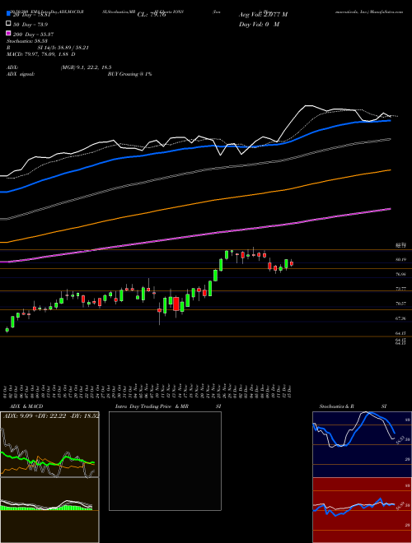Image resolution: width=412 pixels, height=543 pixels.
Task: Click the blue 20 Day EMA legend swatch
Action: [x=8, y=14]
